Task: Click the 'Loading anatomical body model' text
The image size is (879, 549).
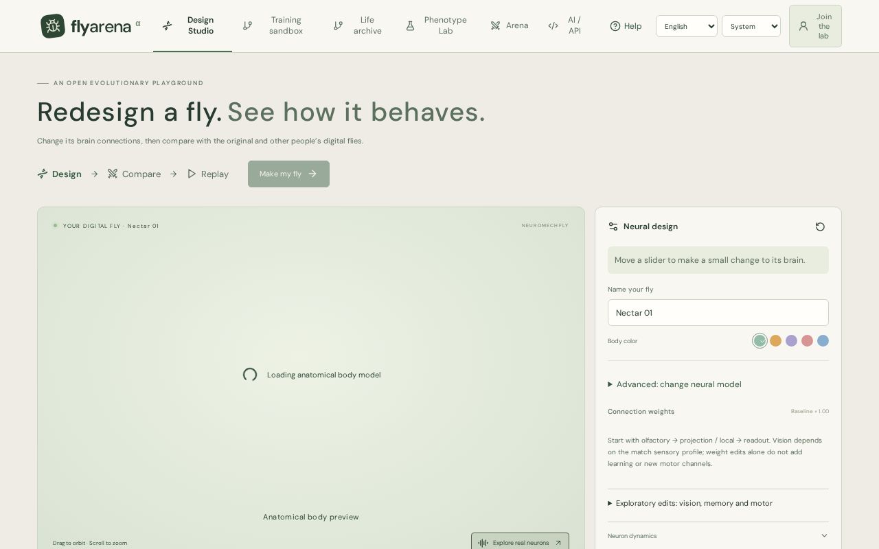Action: pyautogui.click(x=323, y=375)
